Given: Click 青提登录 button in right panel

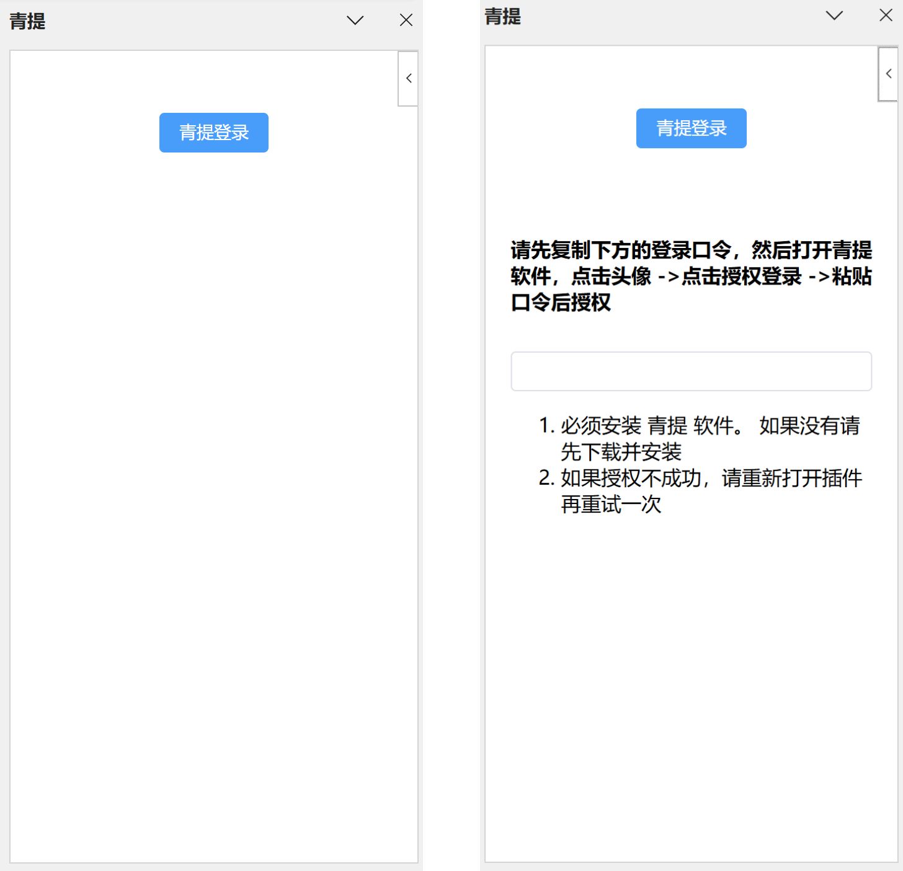Looking at the screenshot, I should tap(692, 128).
